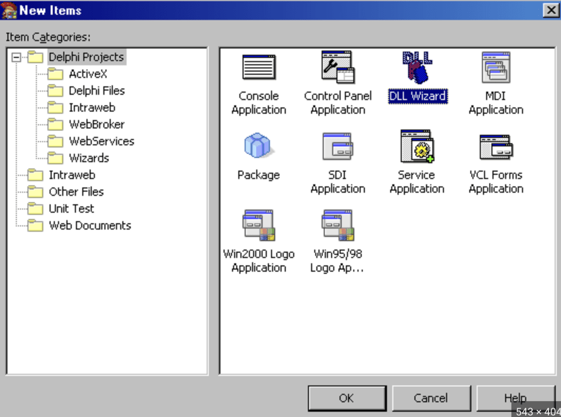
Task: Confirm with the OK button
Action: pyautogui.click(x=347, y=398)
